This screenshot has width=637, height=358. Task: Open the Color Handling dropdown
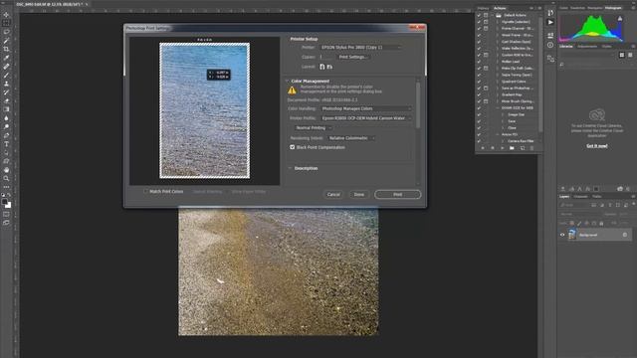pyautogui.click(x=366, y=108)
